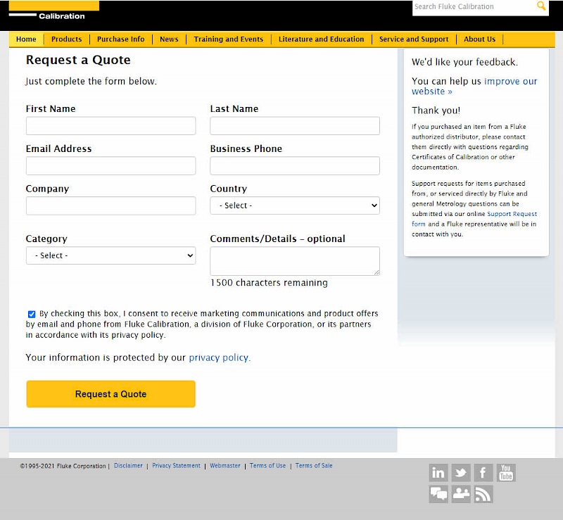Image resolution: width=563 pixels, height=520 pixels.
Task: Open the LinkedIn icon in footer
Action: click(x=438, y=473)
